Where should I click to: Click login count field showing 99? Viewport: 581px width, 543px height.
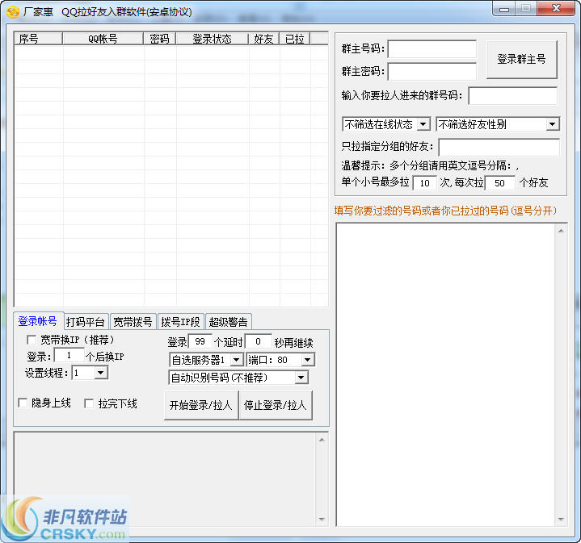click(200, 341)
